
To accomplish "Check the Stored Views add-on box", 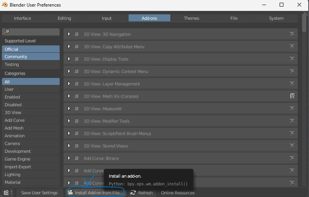I will (x=76, y=146).
